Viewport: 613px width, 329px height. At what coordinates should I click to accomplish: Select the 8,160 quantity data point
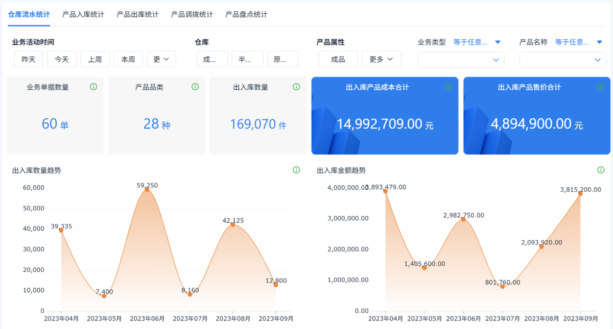[x=190, y=294]
